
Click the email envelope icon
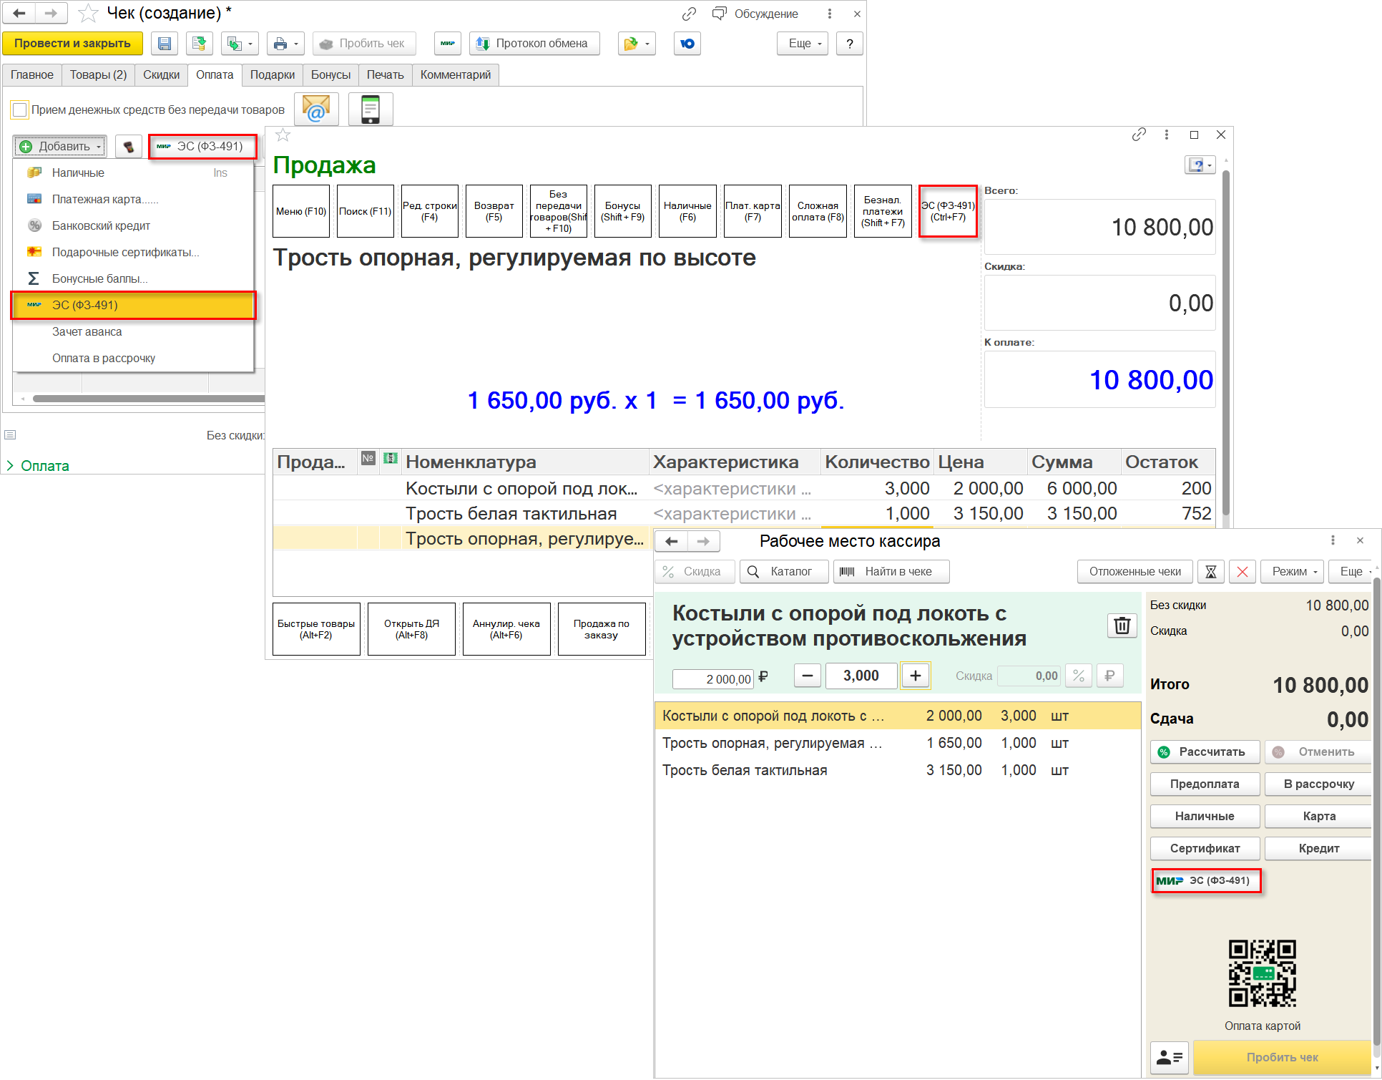[315, 110]
